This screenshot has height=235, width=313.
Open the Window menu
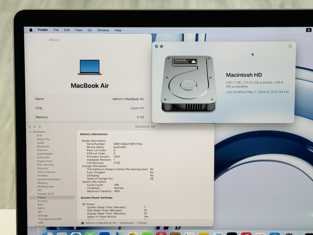click(x=103, y=30)
